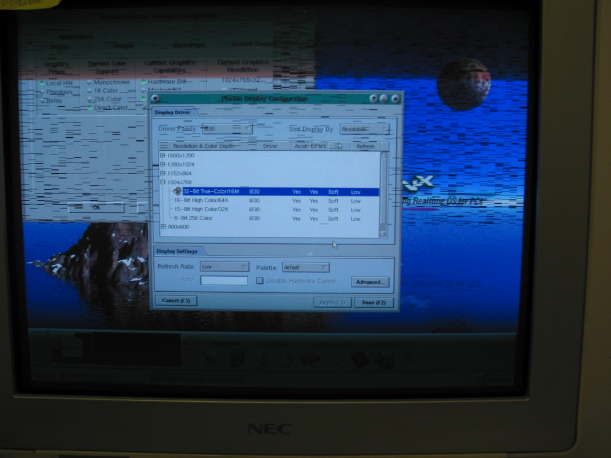
Task: Click the active display mode icon
Action: tap(177, 191)
